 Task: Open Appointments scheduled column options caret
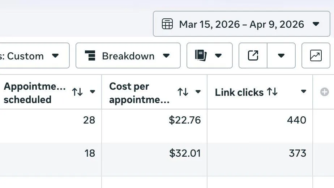pos(93,92)
